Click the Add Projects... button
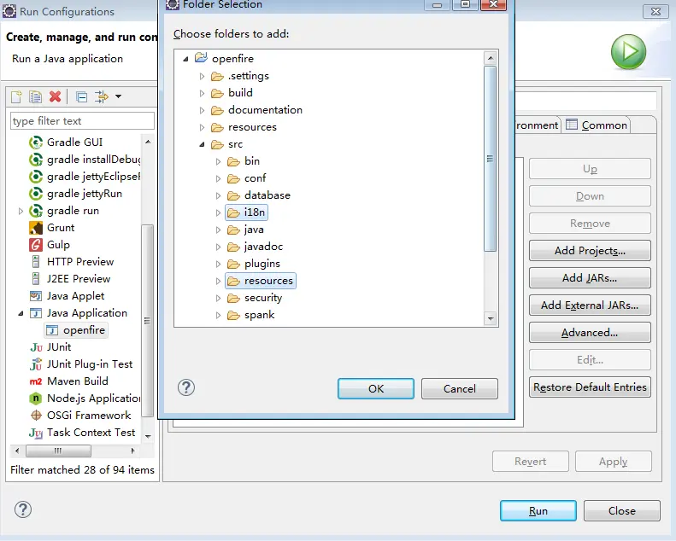The image size is (676, 541). (590, 251)
